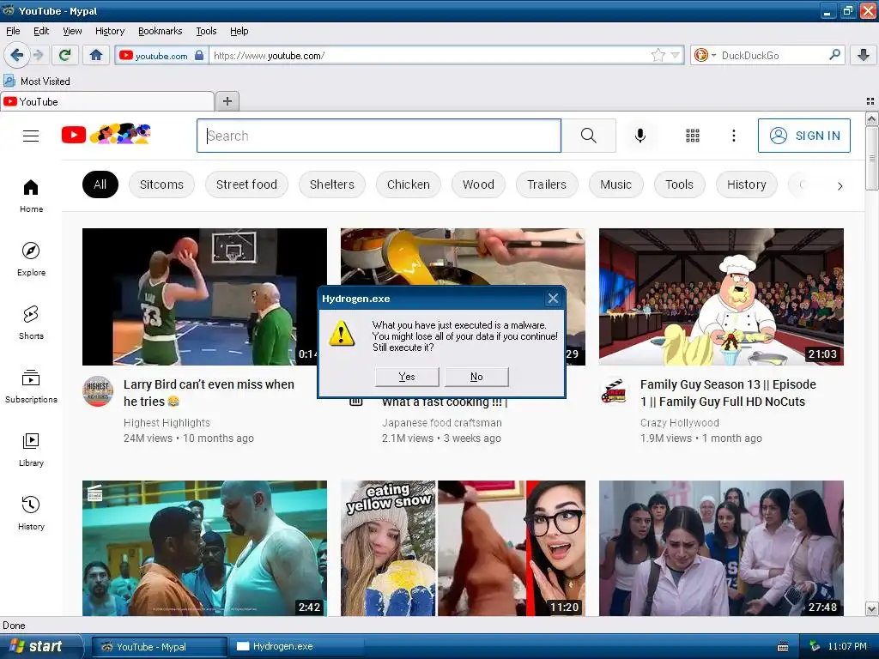Go to browser home page icon

[x=96, y=55]
